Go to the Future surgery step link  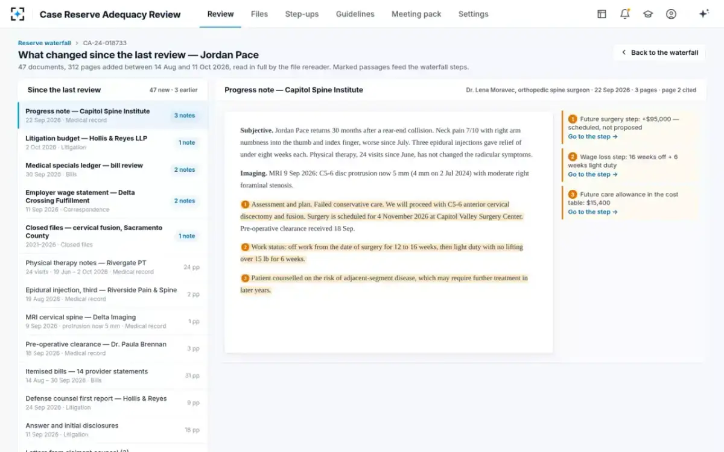(592, 137)
